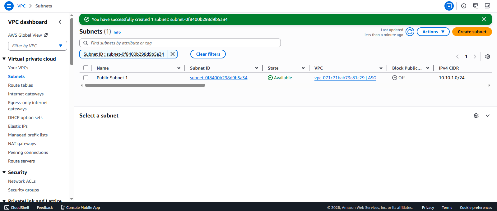Refresh the subnets list
497x211 pixels.
(x=410, y=32)
